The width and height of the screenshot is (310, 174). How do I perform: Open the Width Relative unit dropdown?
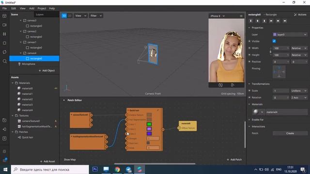[x=299, y=48]
